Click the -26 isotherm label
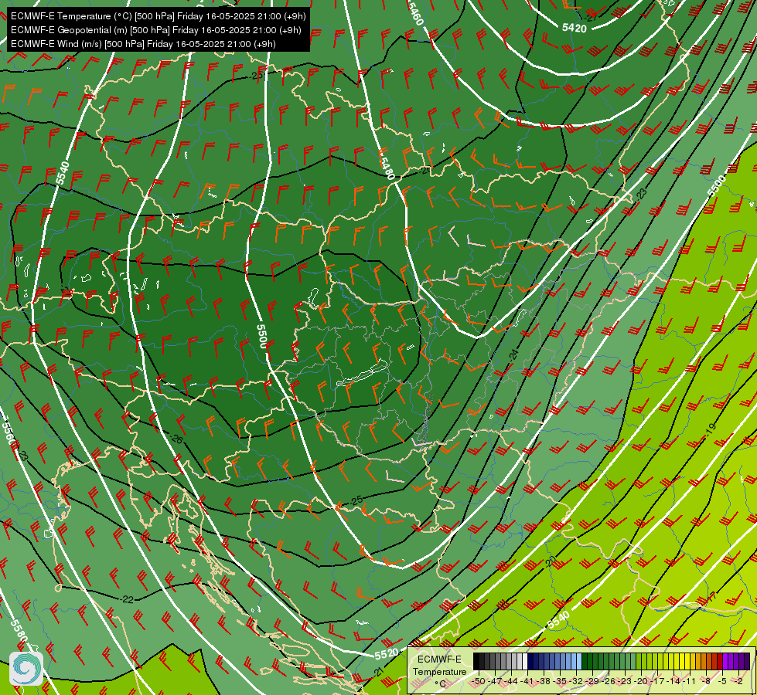Image resolution: width=757 pixels, height=695 pixels. click(177, 440)
